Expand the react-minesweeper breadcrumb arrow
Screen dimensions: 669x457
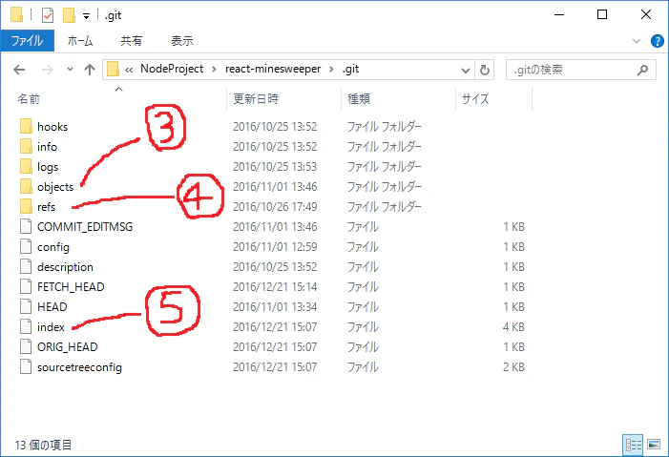coord(331,69)
